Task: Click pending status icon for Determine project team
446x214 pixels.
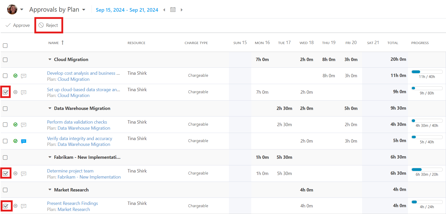Action: (15, 173)
